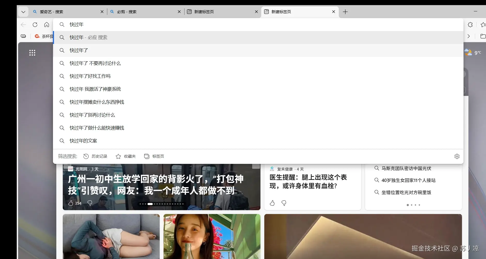Open the 茶杯狐 bookmark
The width and height of the screenshot is (486, 259).
(x=44, y=36)
